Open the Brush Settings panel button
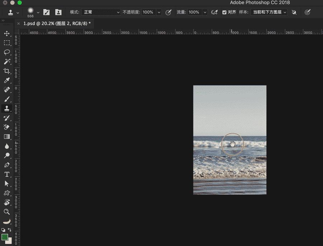This screenshot has height=246, width=323. [x=46, y=12]
